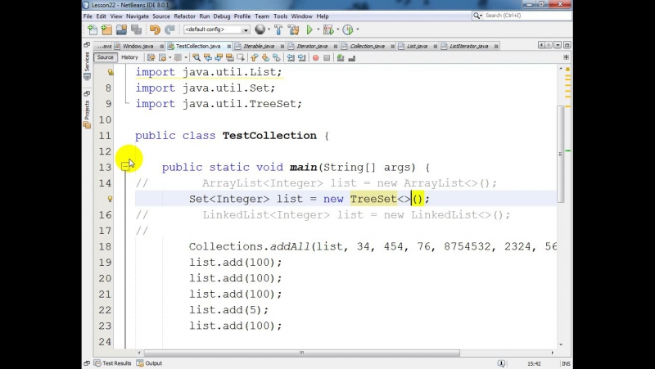Screen dimensions: 655x369
Task: Open the Projects side panel
Action: [x=87, y=114]
